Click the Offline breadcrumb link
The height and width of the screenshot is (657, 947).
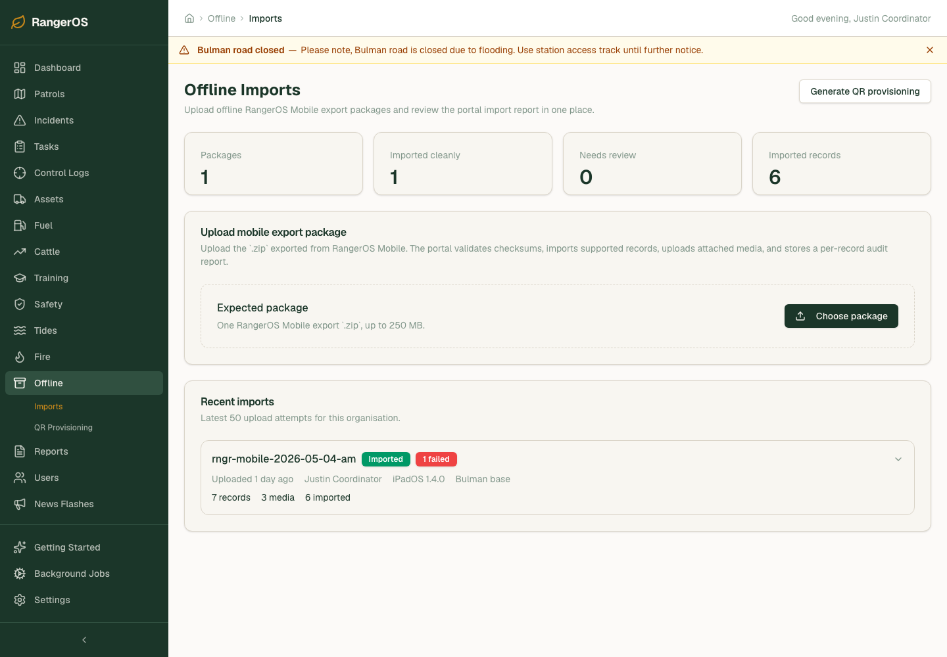point(222,18)
